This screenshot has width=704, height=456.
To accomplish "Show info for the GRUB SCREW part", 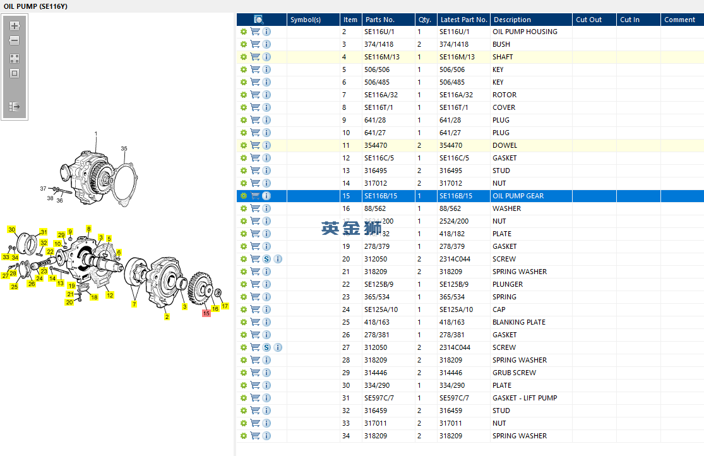I will click(x=266, y=373).
